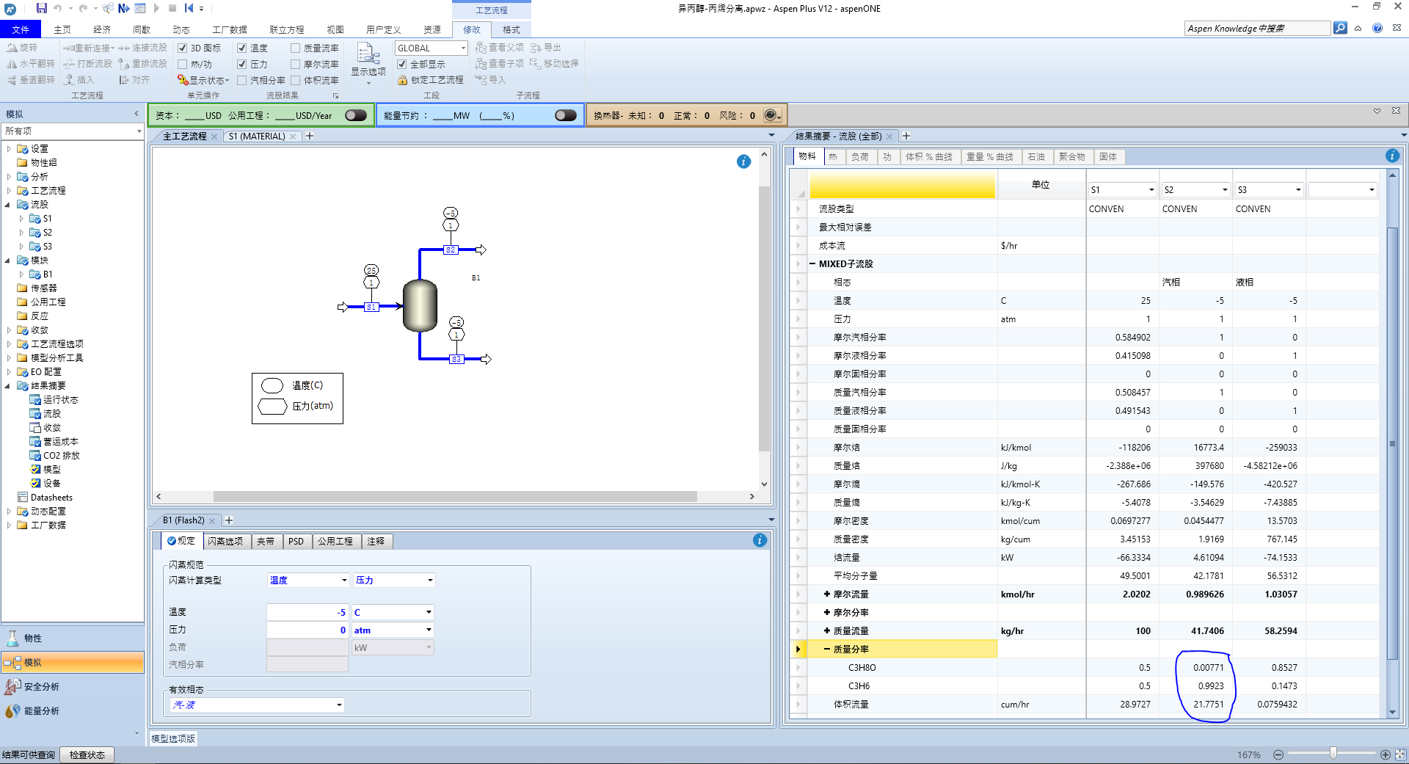Run the simulation with the play icon
1409x764 pixels.
click(x=156, y=8)
